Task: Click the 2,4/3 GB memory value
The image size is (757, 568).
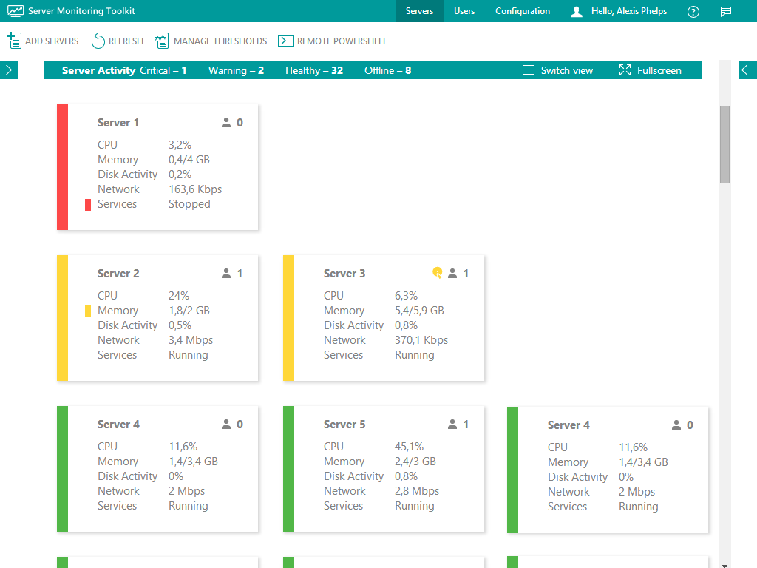Action: [x=415, y=461]
